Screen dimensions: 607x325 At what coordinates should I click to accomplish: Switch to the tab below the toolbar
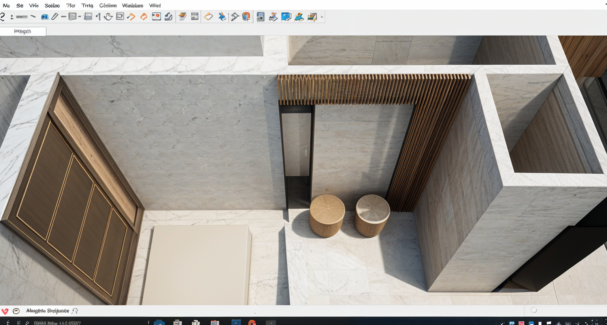click(23, 32)
